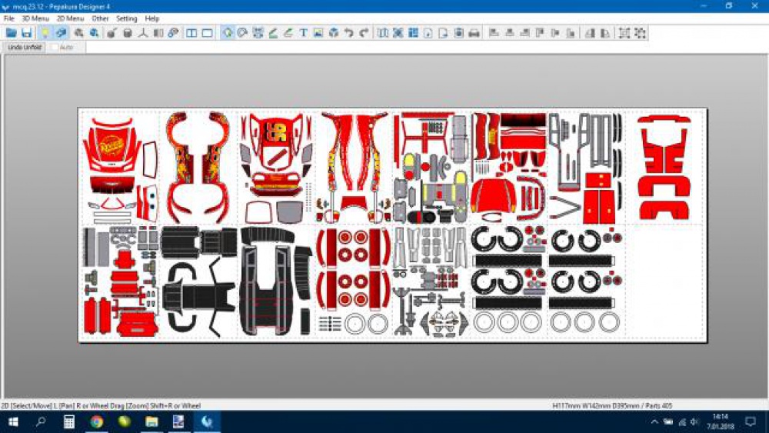The height and width of the screenshot is (433, 769).
Task: Select the Rotate parts tool
Action: point(242,33)
